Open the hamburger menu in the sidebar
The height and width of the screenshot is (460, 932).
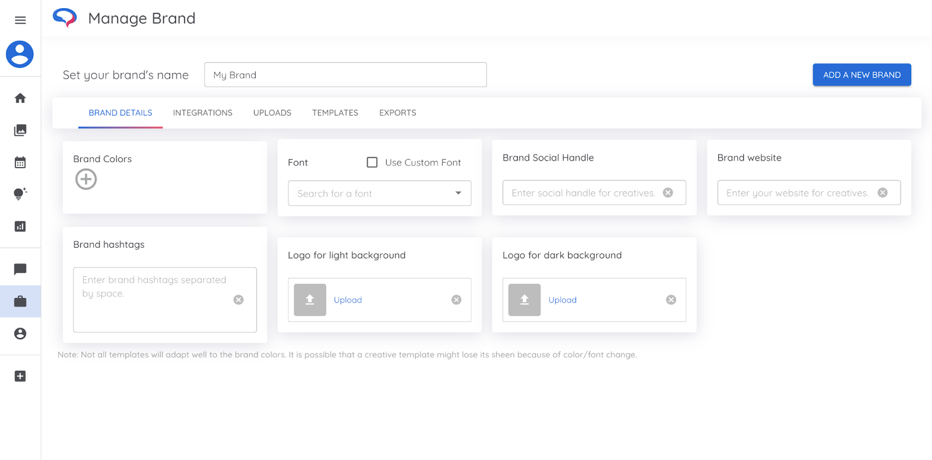(20, 20)
